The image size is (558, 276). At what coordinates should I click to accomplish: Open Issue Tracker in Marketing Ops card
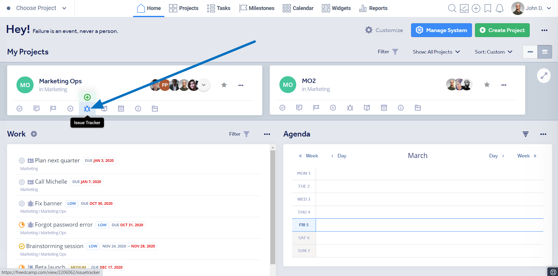(87, 109)
